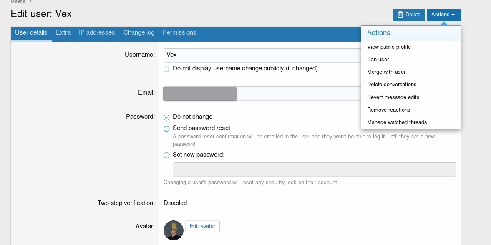Switch to the Extra tab
The image size is (491, 245).
pyautogui.click(x=63, y=32)
